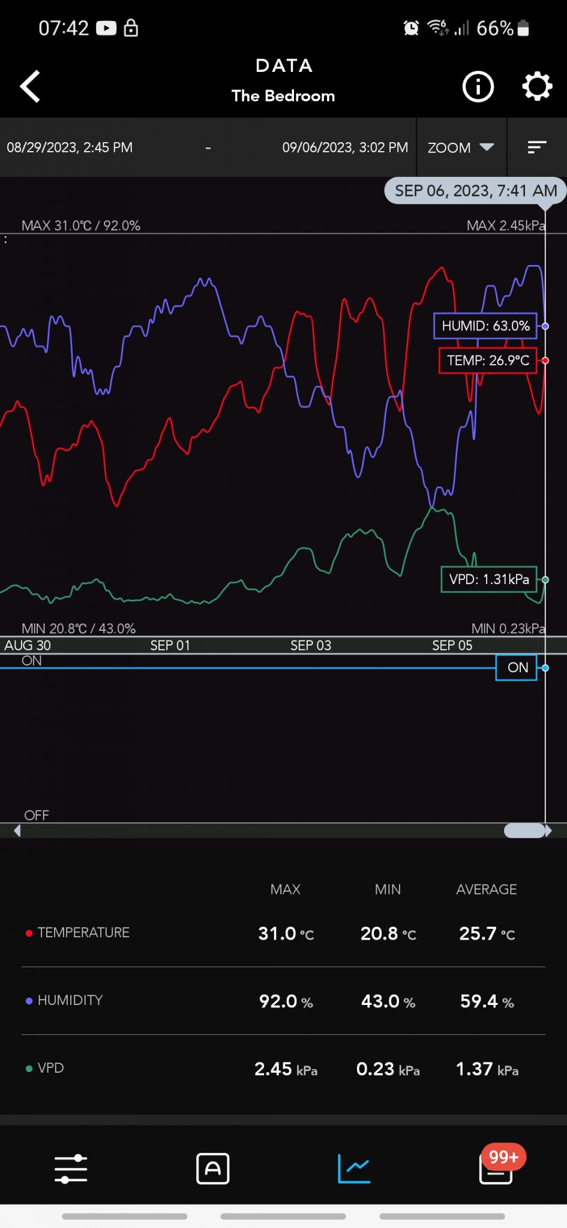
Task: Open end date 09/06/2023 picker
Action: (345, 148)
